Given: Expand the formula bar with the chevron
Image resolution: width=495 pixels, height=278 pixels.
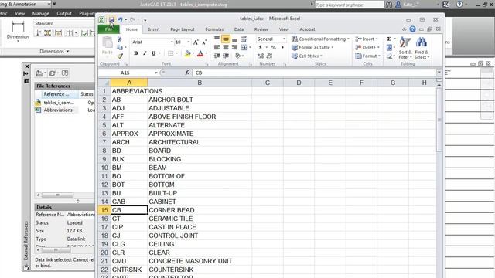Looking at the screenshot, I should tap(439, 73).
